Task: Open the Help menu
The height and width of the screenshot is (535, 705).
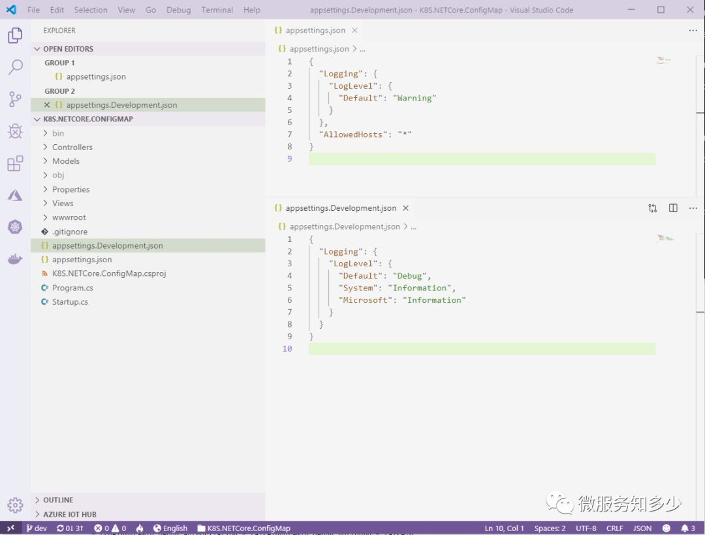Action: [252, 10]
